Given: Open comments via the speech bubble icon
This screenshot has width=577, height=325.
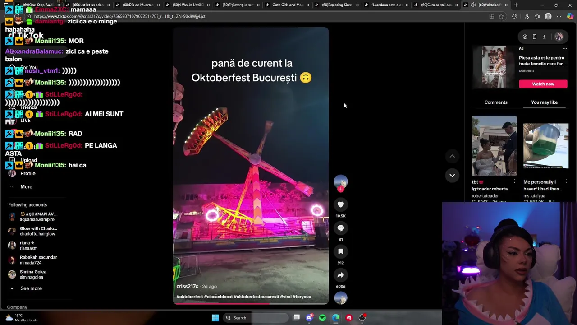Looking at the screenshot, I should pos(341,228).
